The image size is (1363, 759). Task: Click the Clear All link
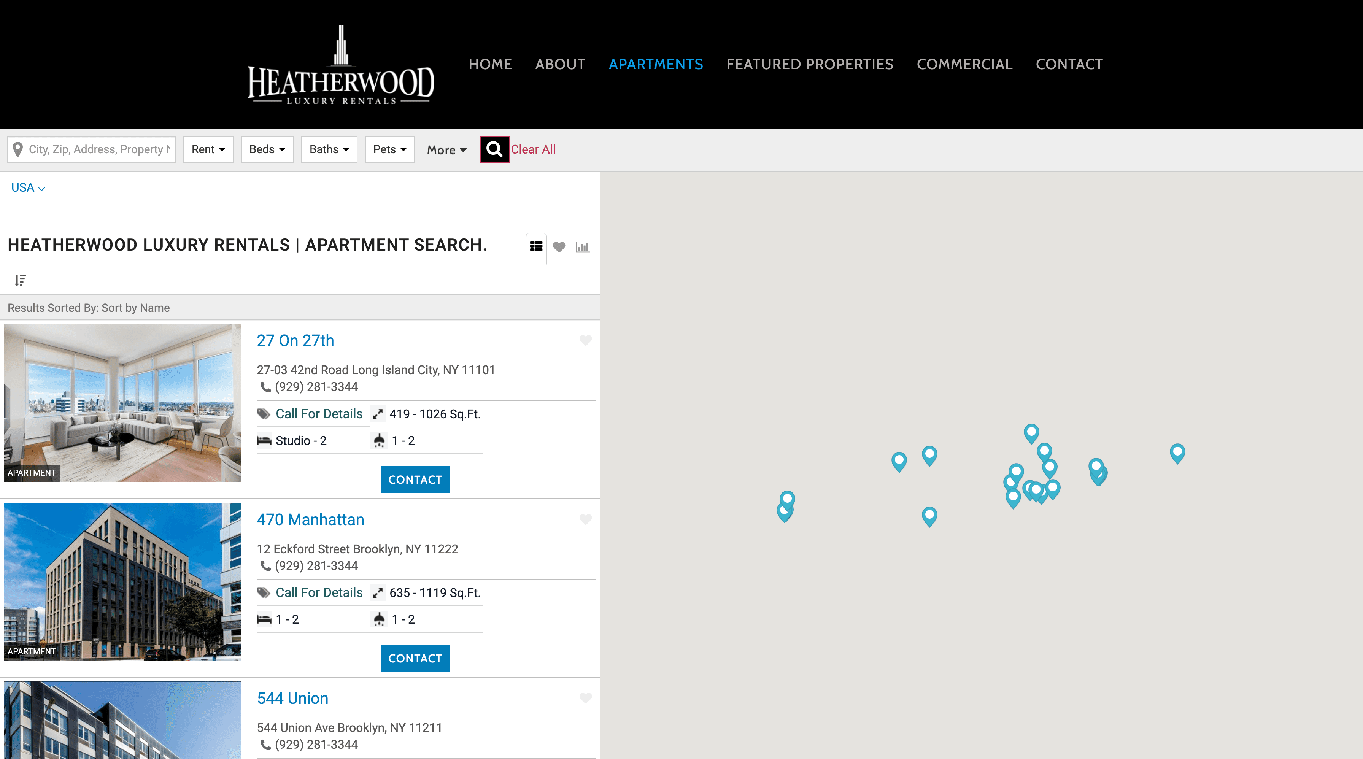pos(533,150)
